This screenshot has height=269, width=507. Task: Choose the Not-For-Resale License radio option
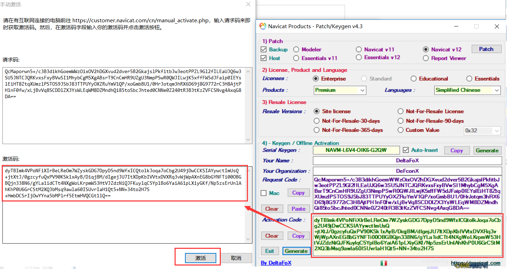click(x=401, y=111)
